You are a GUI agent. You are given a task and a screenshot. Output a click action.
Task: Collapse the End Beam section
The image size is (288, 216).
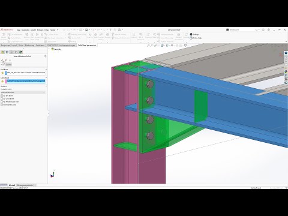(46, 69)
